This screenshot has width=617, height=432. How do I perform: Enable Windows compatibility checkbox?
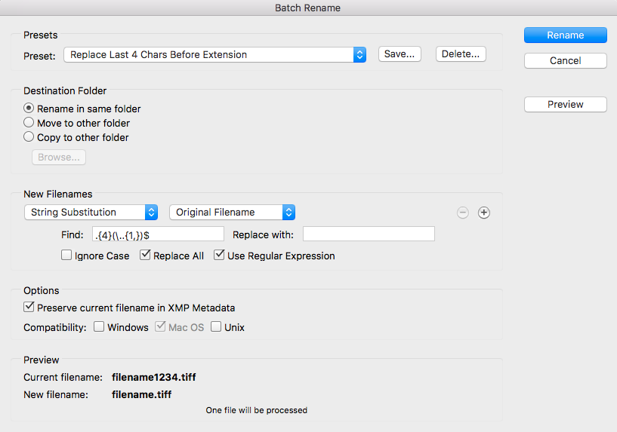click(100, 327)
